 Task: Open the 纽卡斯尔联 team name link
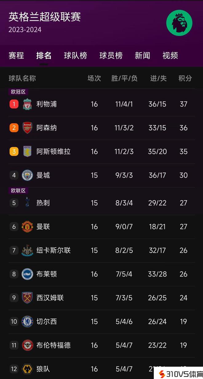tap(54, 250)
